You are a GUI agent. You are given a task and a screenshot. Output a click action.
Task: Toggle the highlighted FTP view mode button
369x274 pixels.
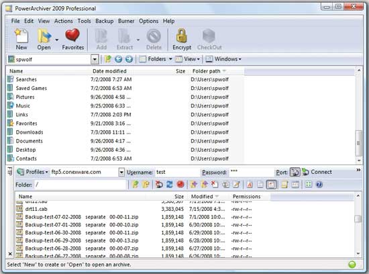pos(271,185)
